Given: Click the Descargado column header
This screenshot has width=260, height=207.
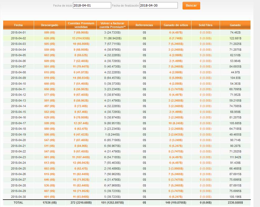Looking at the screenshot, I should pyautogui.click(x=50, y=25).
